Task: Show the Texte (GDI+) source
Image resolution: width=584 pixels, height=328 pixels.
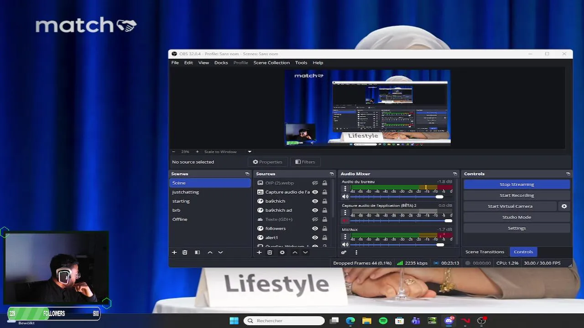Action: click(315, 220)
